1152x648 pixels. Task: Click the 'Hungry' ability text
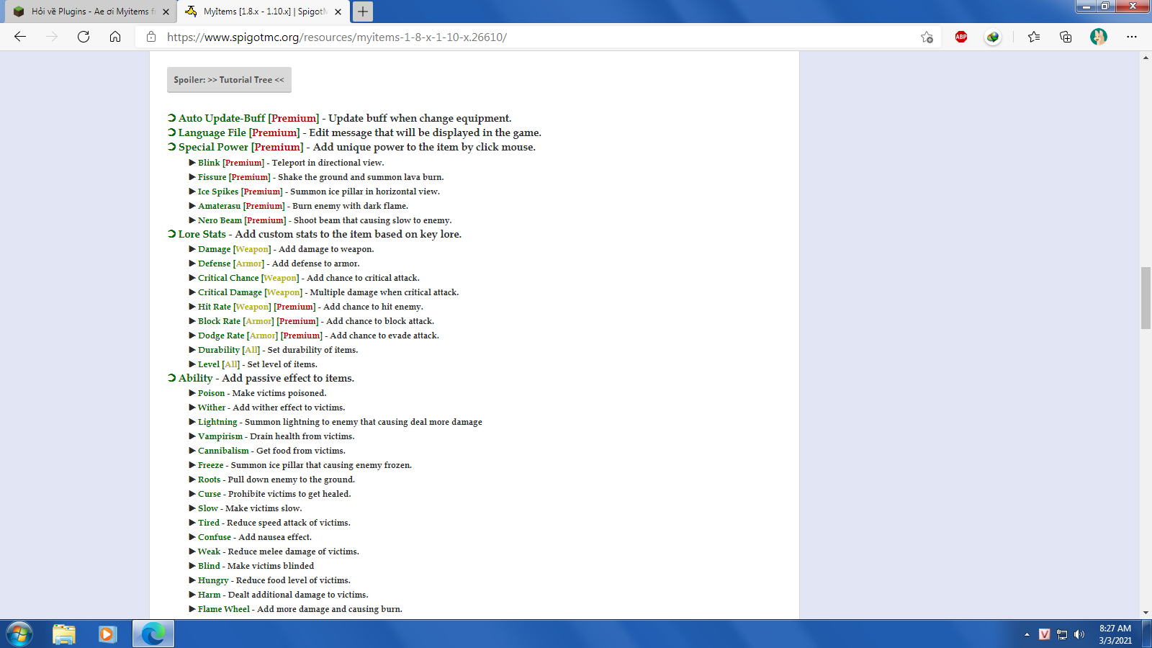pos(213,580)
